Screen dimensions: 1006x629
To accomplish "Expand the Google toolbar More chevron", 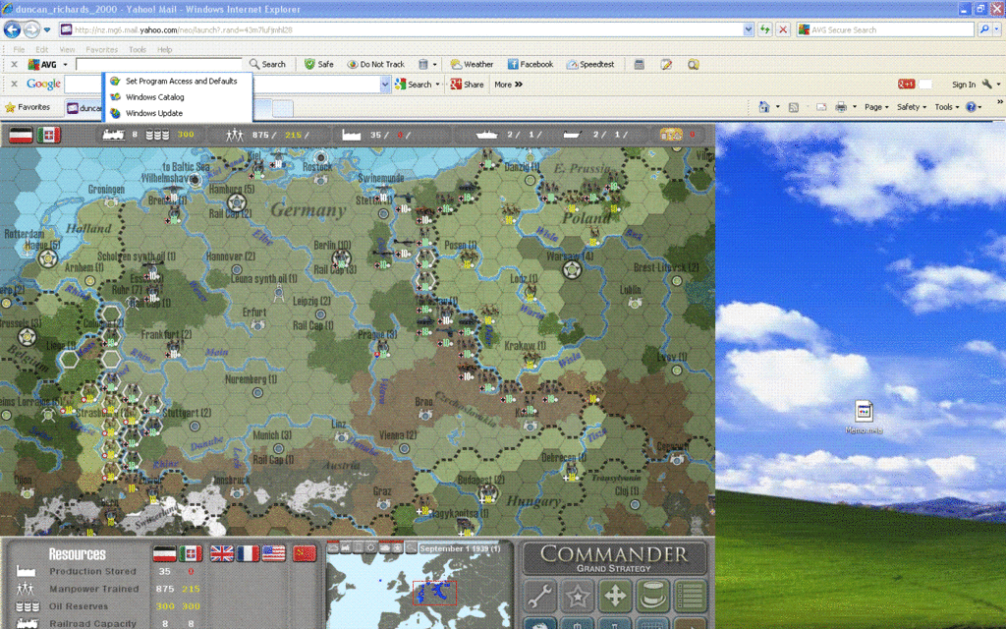I will 508,85.
